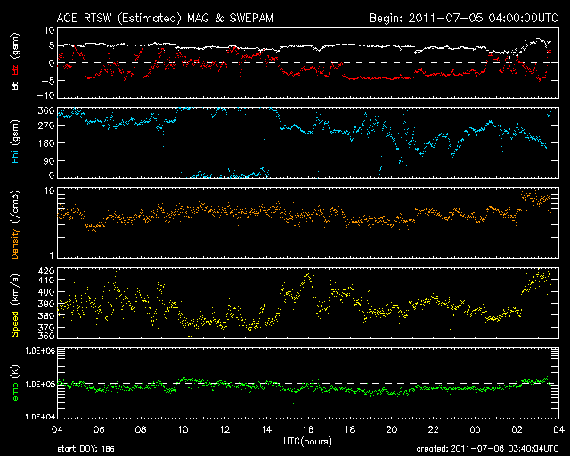570x456 pixels.
Task: Click the "20" hour tick label
Action: pos(392,430)
